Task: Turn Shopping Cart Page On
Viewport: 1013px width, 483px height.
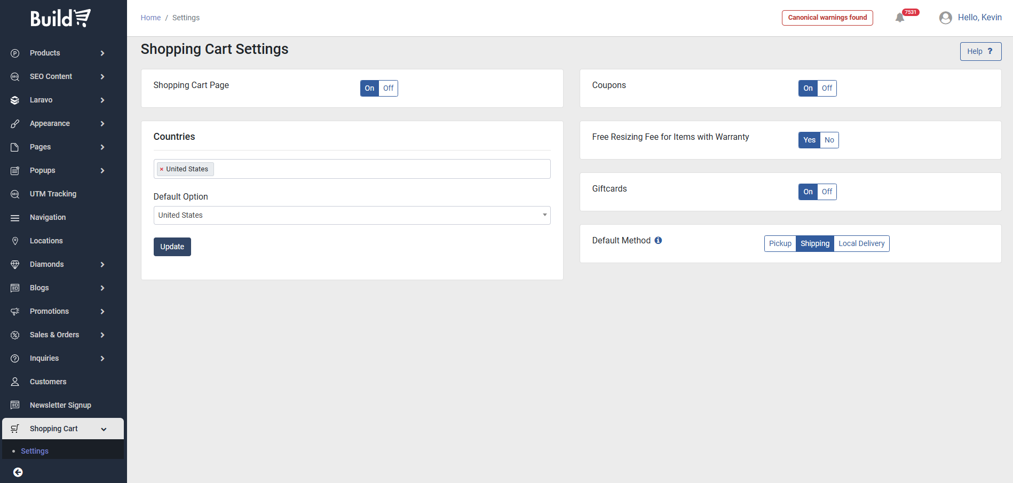Action: click(x=369, y=88)
